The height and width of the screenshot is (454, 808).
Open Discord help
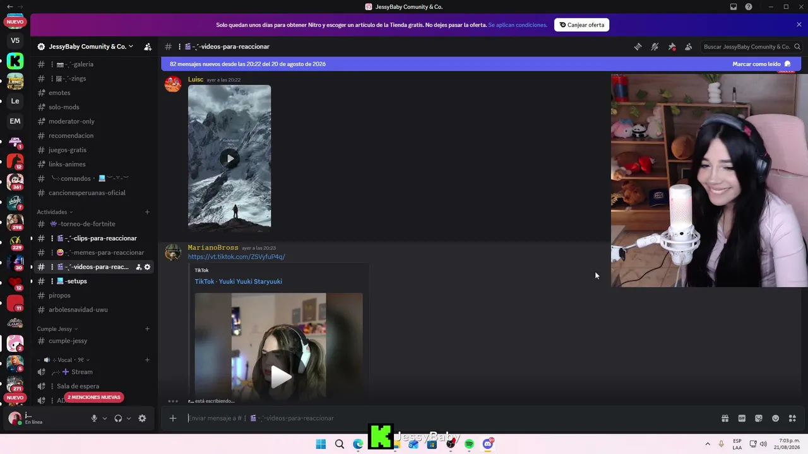749,7
